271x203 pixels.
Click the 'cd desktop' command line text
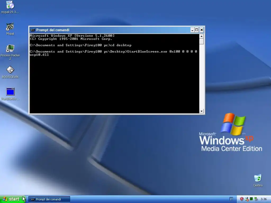pyautogui.click(x=121, y=45)
